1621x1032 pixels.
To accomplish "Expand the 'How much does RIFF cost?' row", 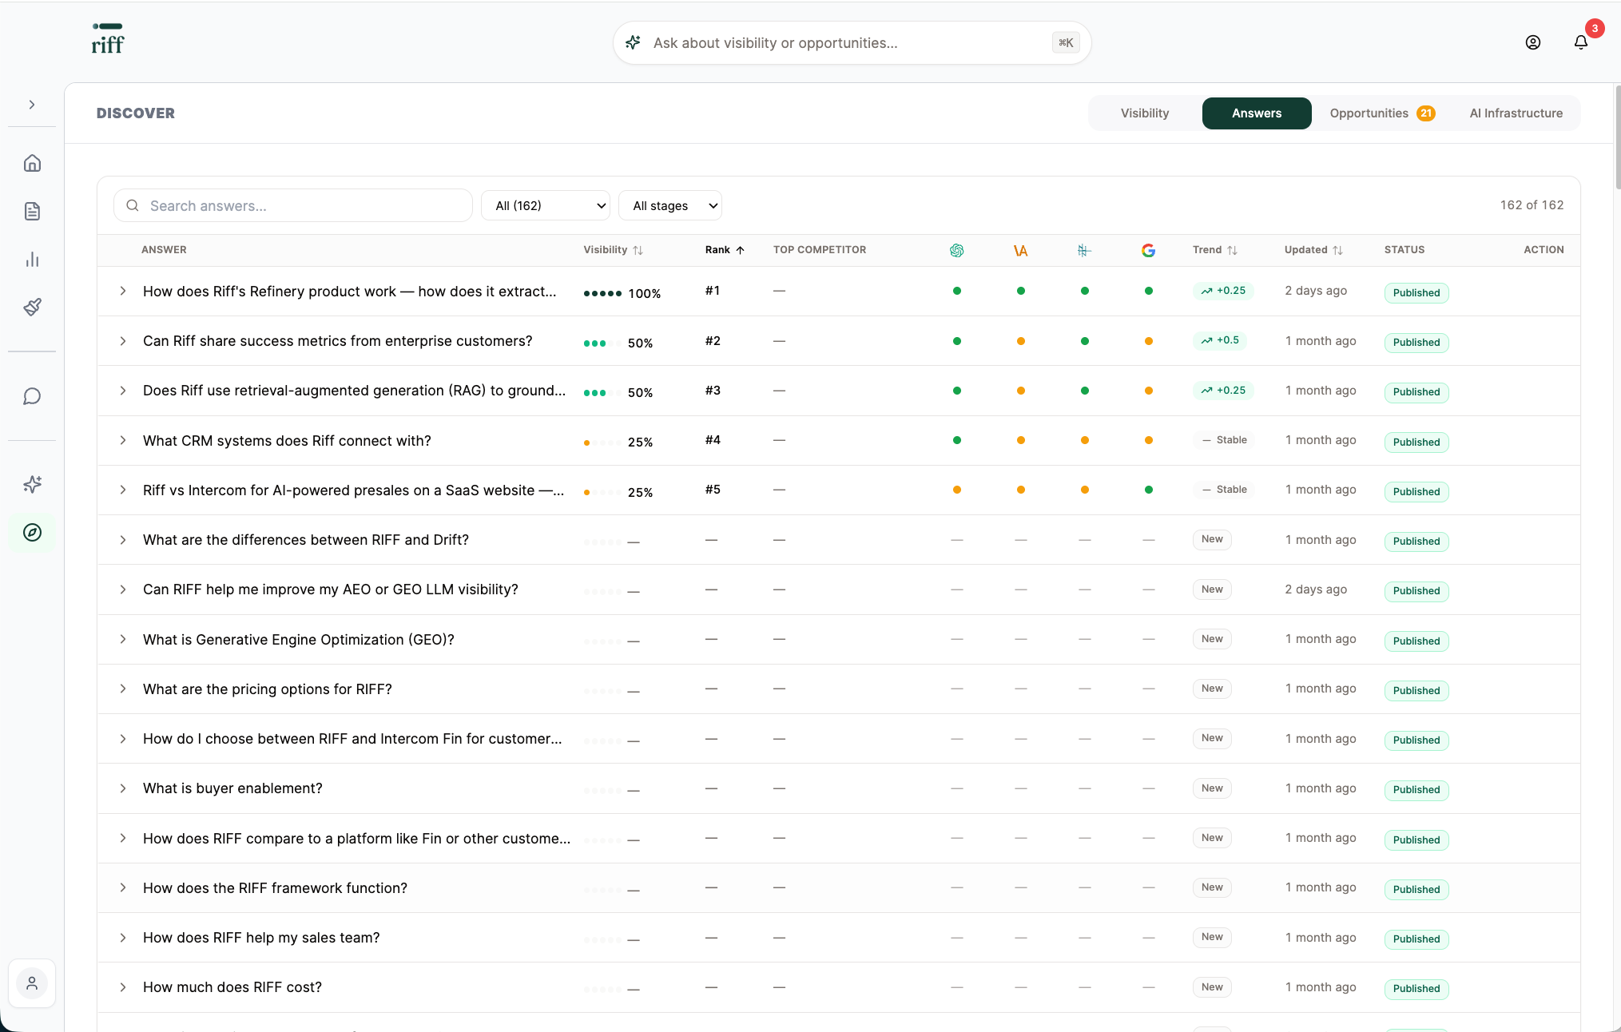I will (123, 987).
